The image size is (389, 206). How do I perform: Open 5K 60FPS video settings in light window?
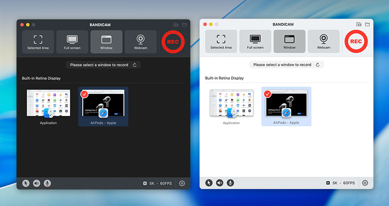pos(340,183)
